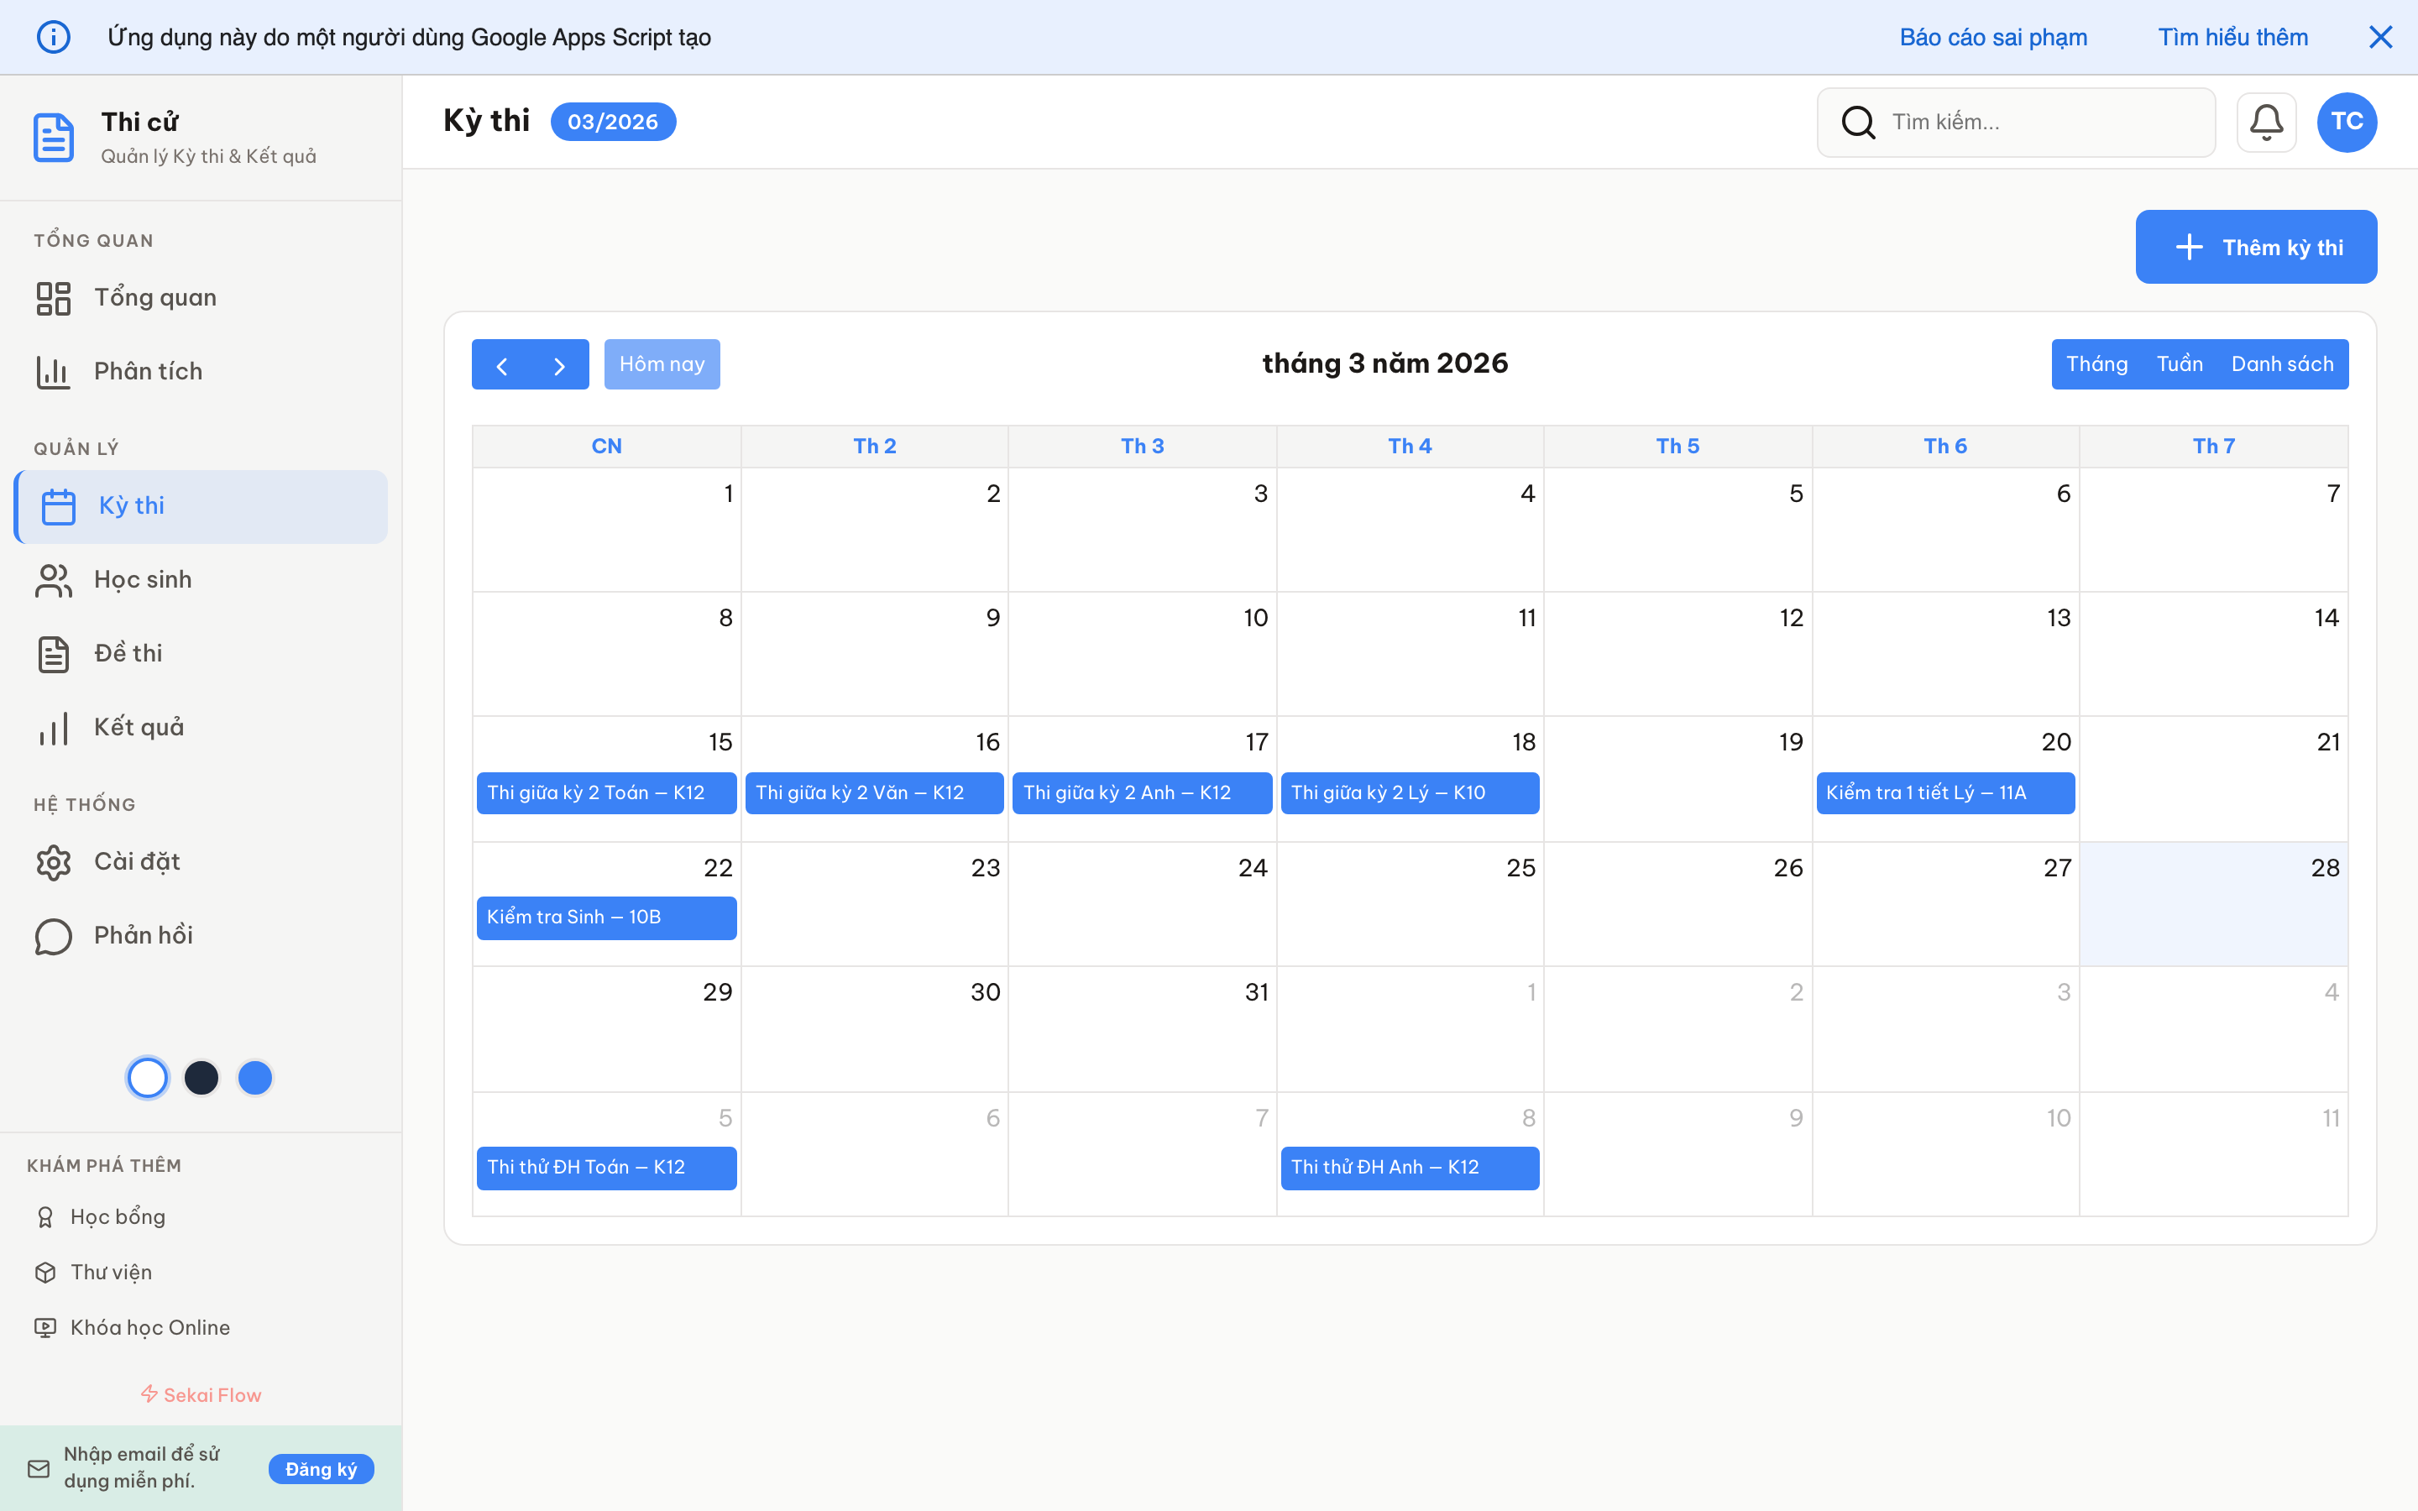Open Cài đặt settings
Screen dimensions: 2418x1511
137,860
